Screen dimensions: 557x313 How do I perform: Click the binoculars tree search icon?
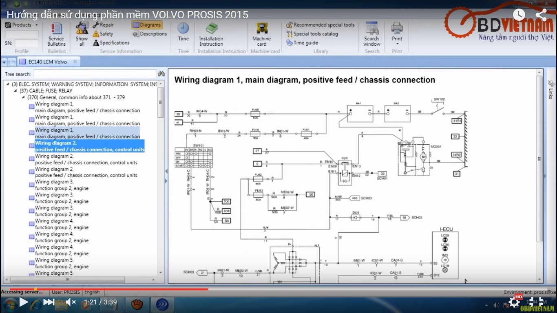click(161, 74)
